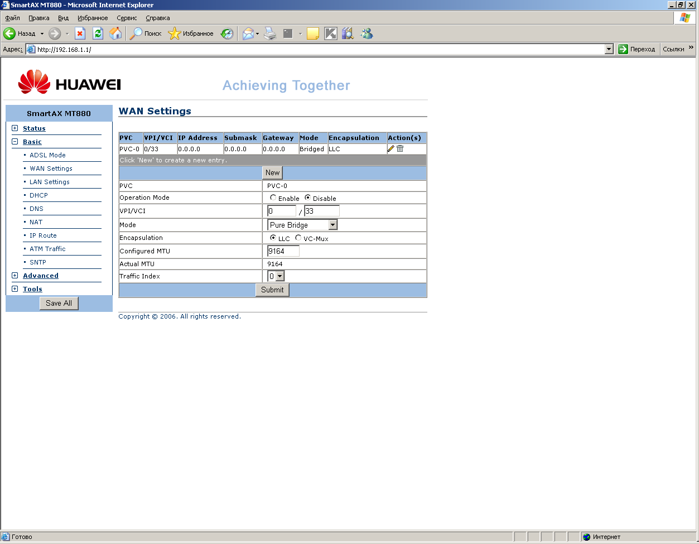
Task: Click the Mail envelope toolbar icon
Action: point(248,33)
